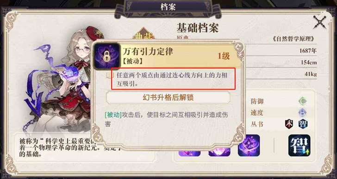Tap the golden emblem above the skill popup
The width and height of the screenshot is (337, 179).
pos(144,34)
